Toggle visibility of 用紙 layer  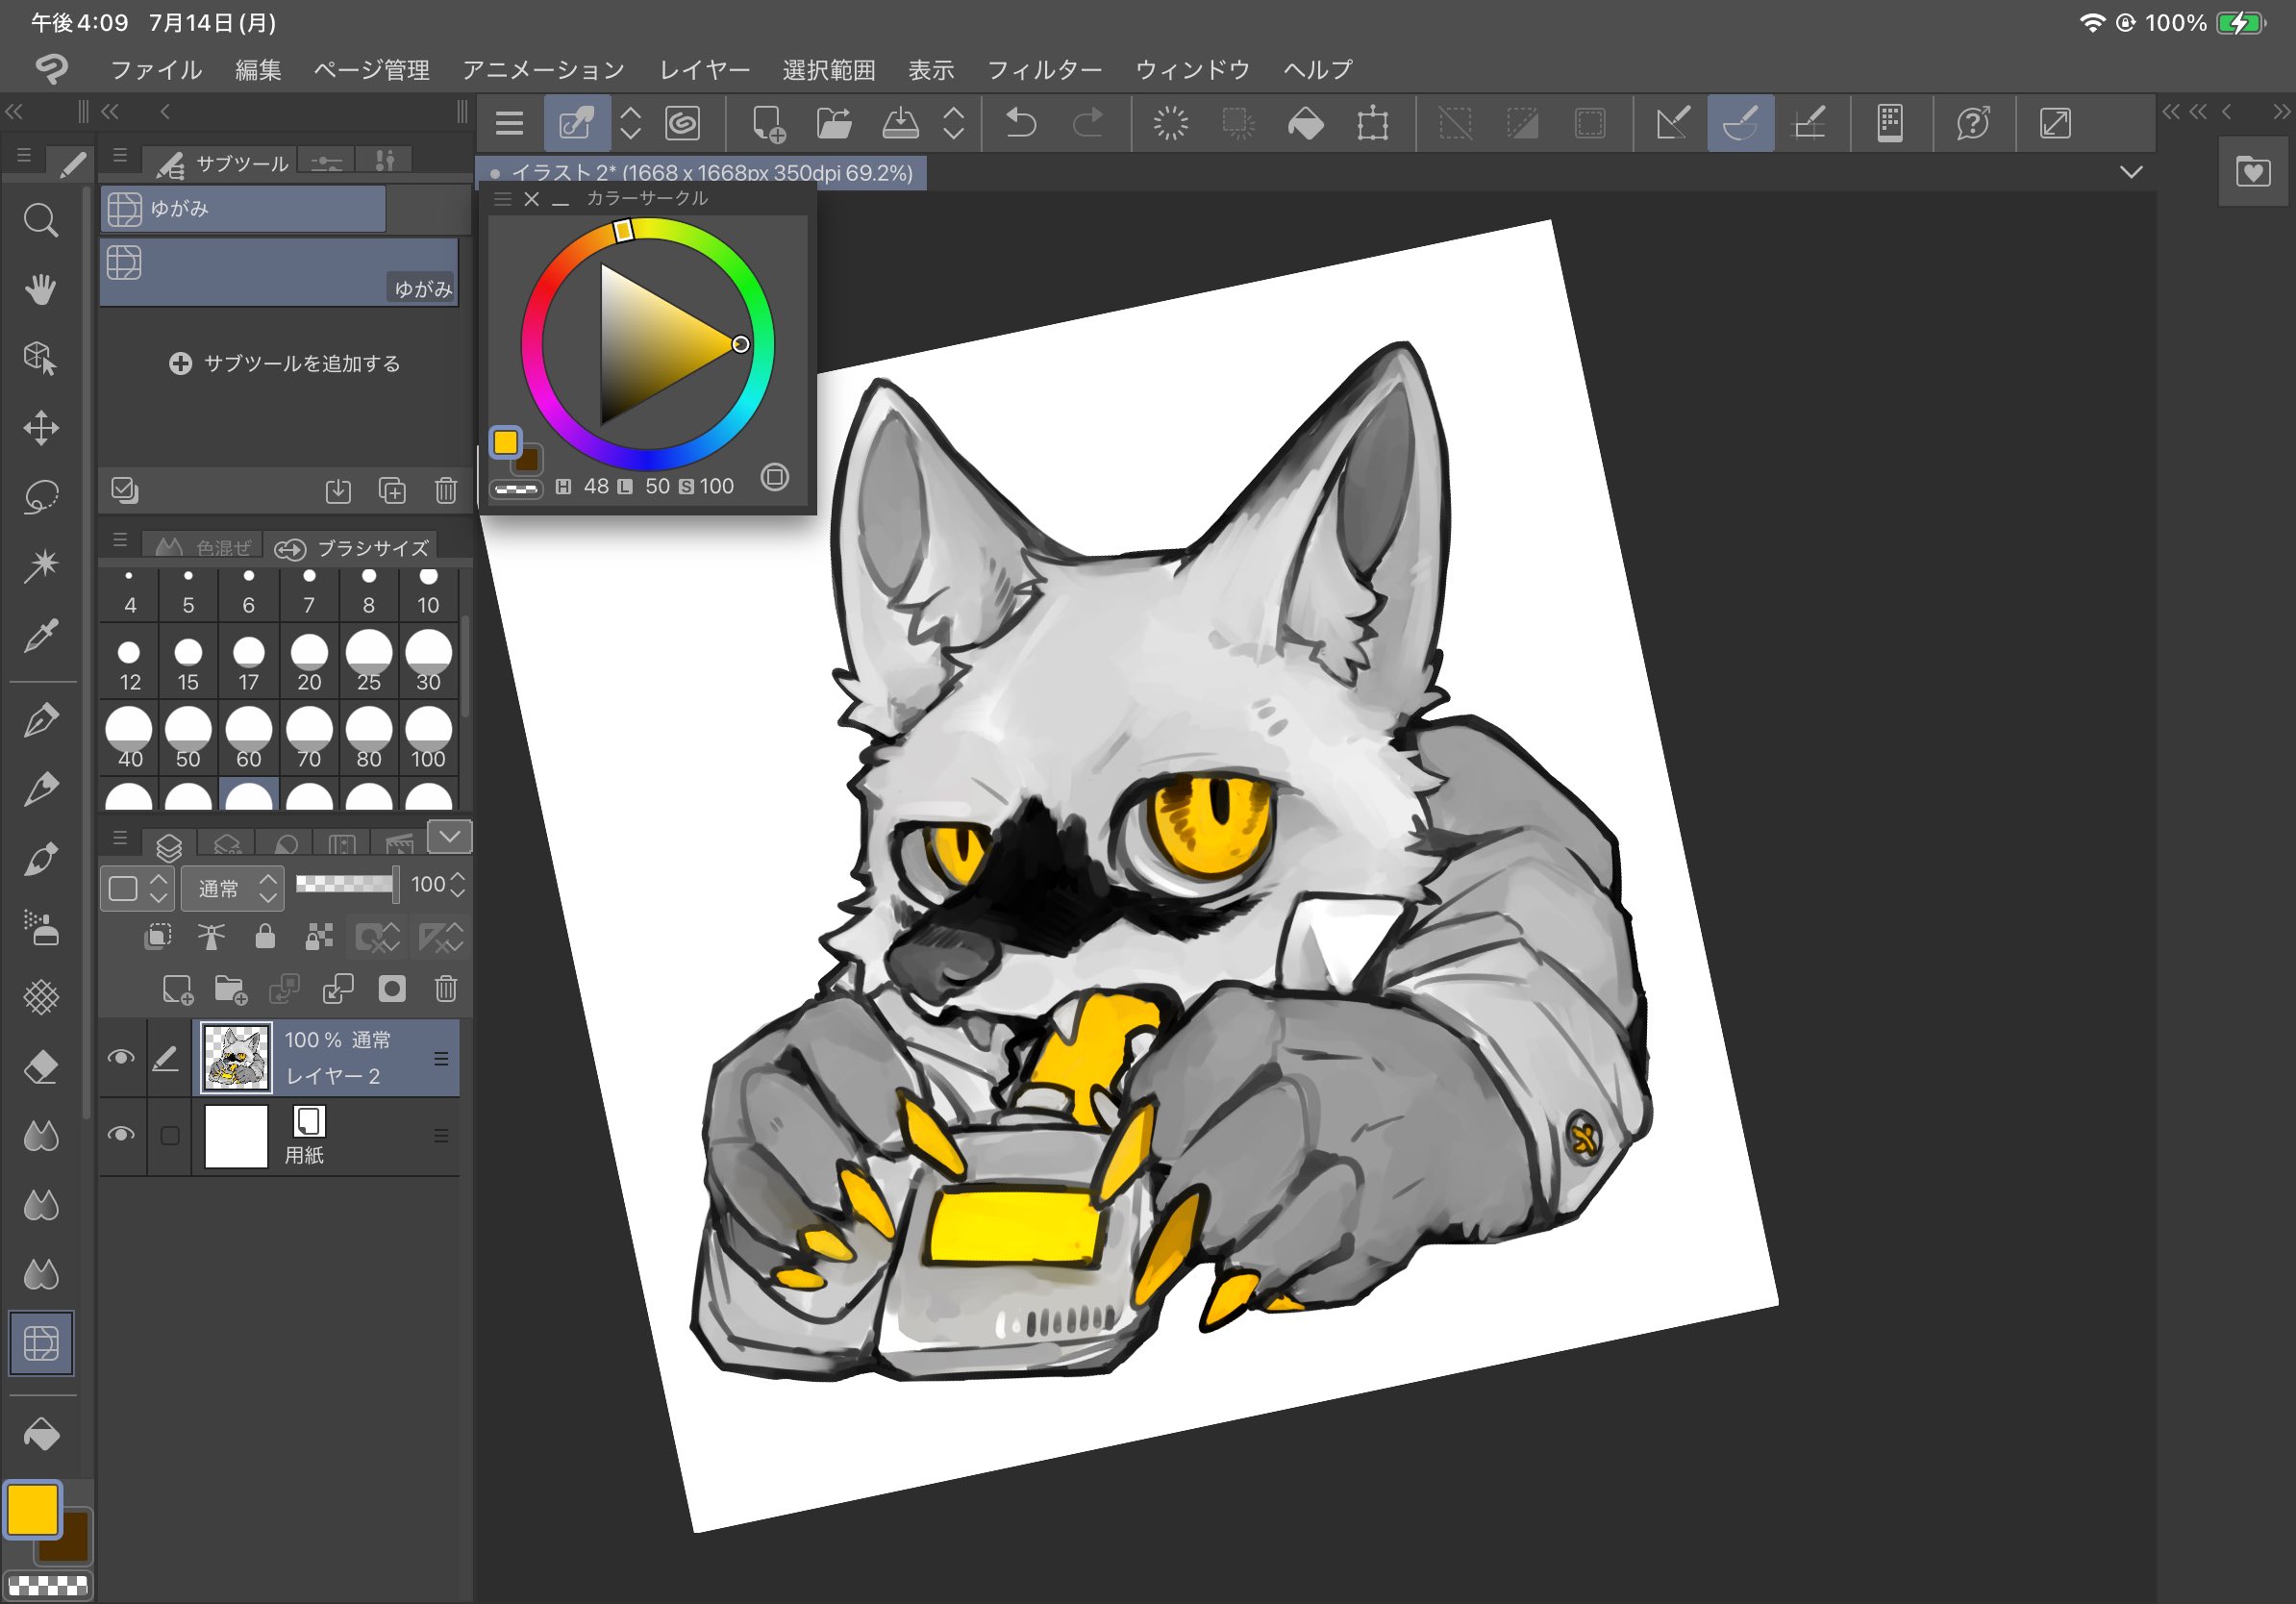tap(121, 1135)
